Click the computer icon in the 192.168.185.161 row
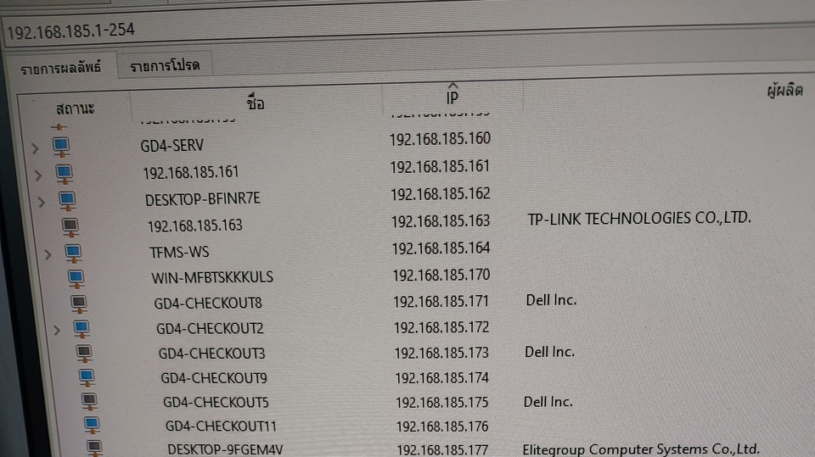 pos(64,174)
